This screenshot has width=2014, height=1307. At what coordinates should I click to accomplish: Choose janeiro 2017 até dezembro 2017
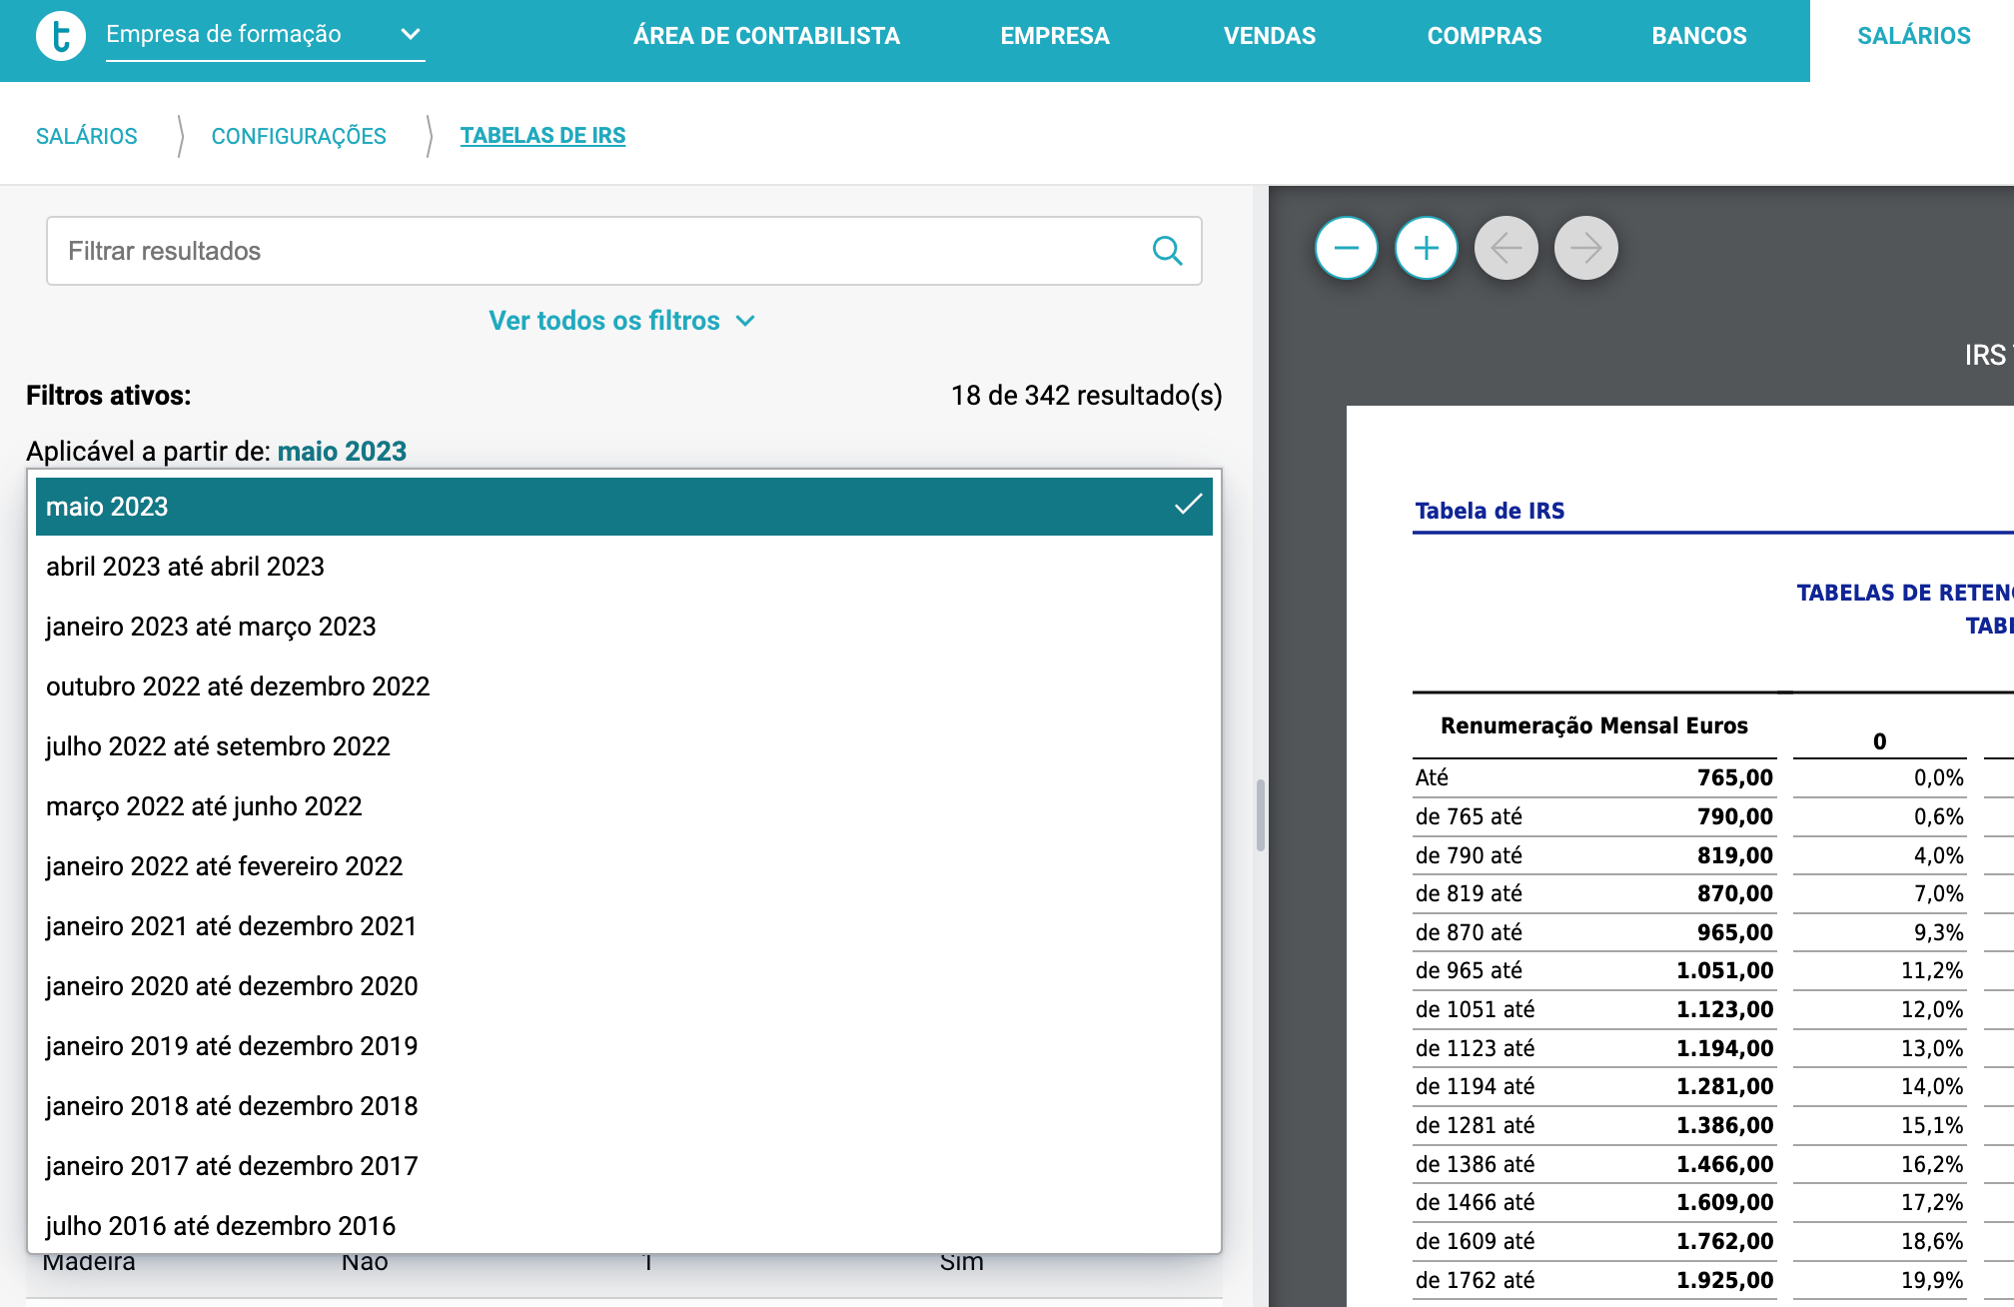tap(624, 1166)
